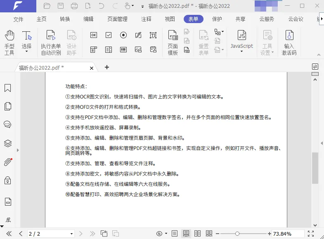Screen dimensions: 324x239
Task: Open the Page Template (页面模板) tool
Action: [173, 43]
